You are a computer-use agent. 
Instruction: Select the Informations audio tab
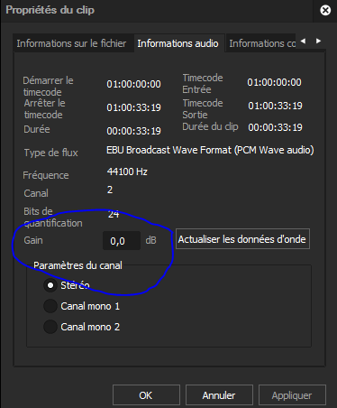tap(178, 43)
